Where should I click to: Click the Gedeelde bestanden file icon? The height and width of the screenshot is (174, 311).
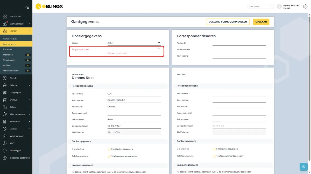point(5,158)
